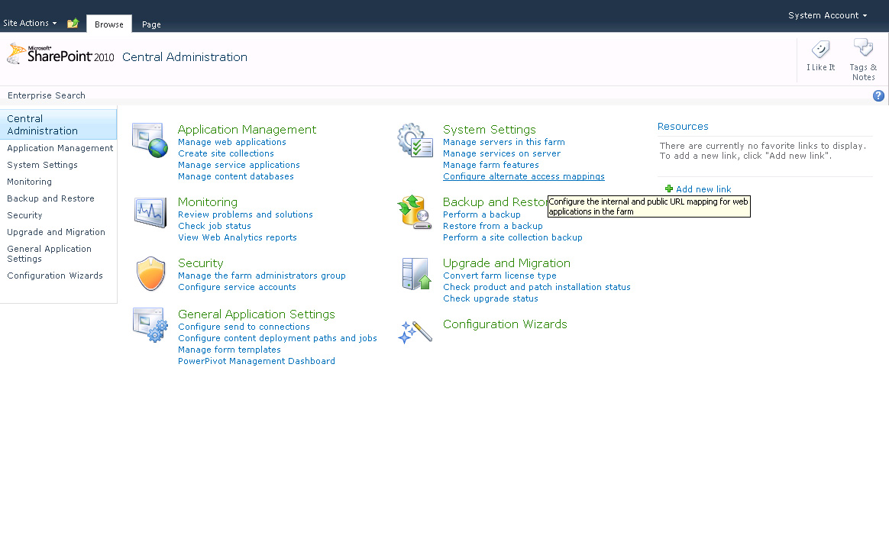889x548 pixels.
Task: Open Manage service applications link
Action: [x=239, y=165]
